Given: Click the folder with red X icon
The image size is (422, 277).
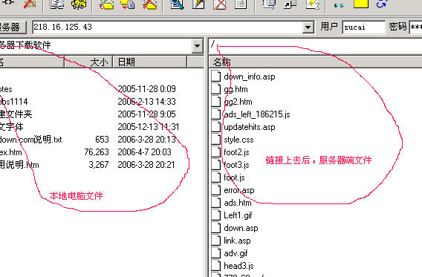Looking at the screenshot, I should (x=149, y=4).
